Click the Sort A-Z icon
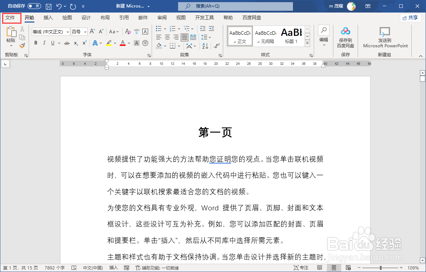426x272 pixels. 205,46
